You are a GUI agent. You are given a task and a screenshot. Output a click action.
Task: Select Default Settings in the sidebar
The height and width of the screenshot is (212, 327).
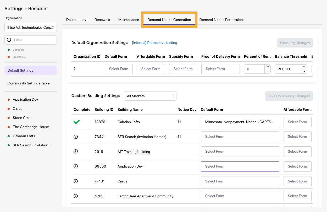point(31,70)
